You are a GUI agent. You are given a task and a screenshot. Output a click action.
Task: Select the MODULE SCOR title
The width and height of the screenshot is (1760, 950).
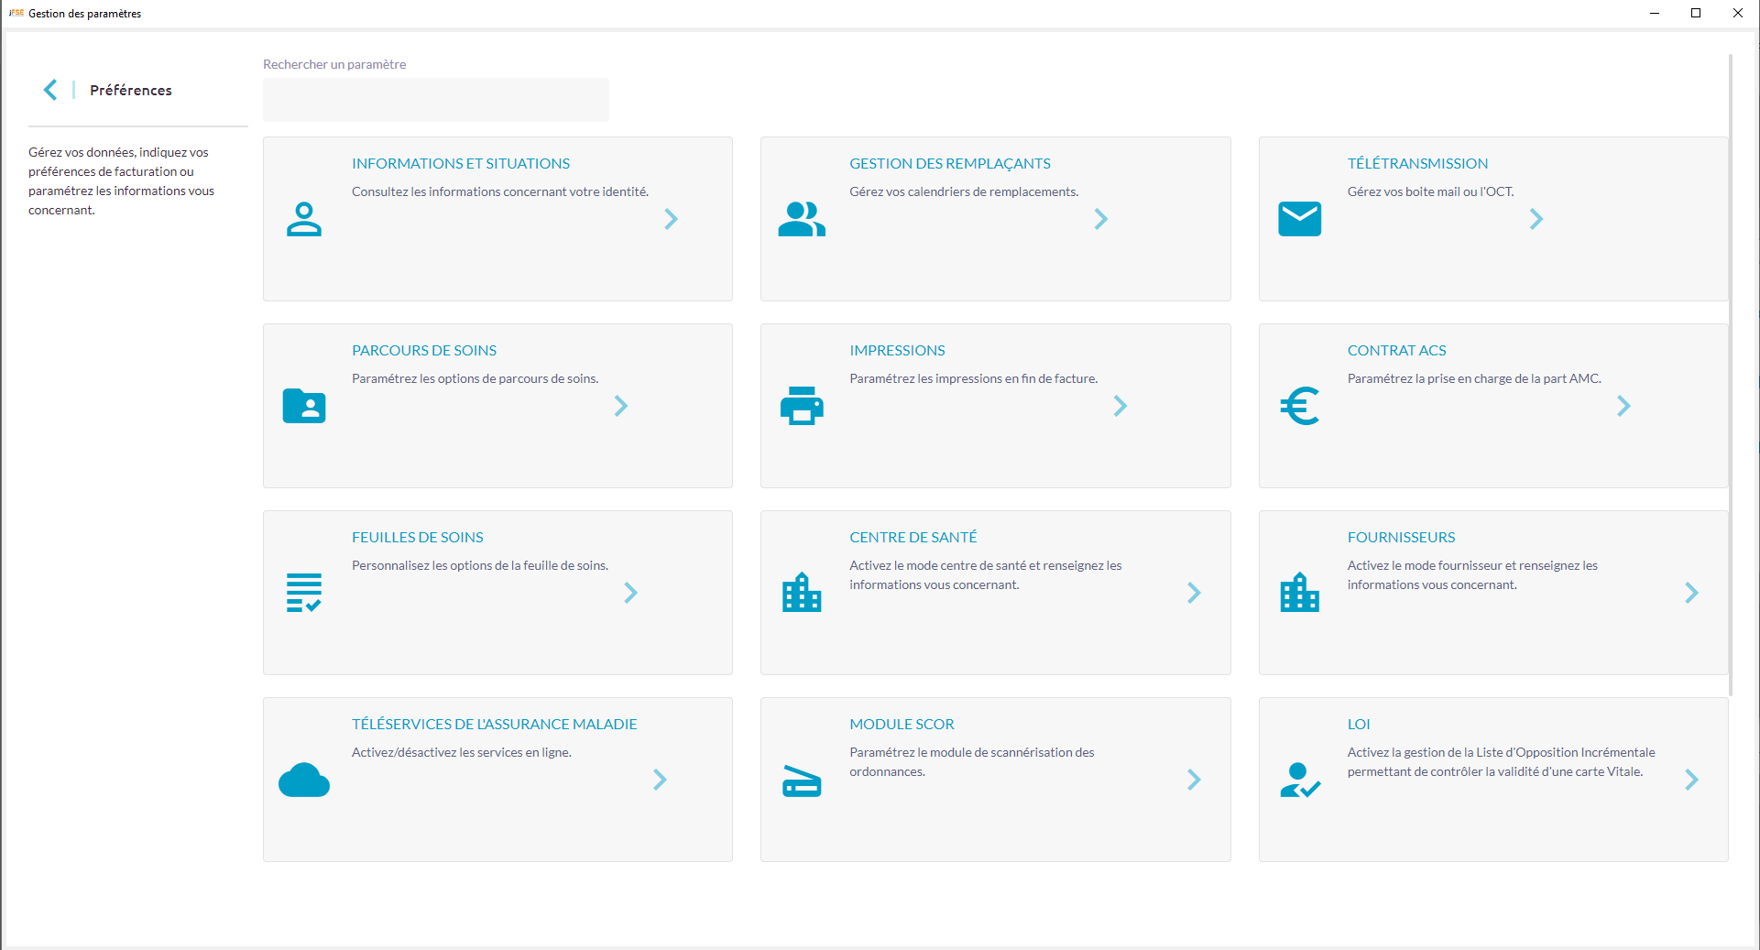[902, 725]
